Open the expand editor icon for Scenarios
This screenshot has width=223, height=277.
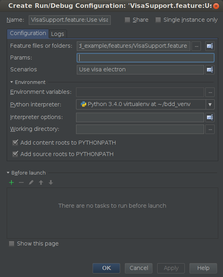point(210,70)
